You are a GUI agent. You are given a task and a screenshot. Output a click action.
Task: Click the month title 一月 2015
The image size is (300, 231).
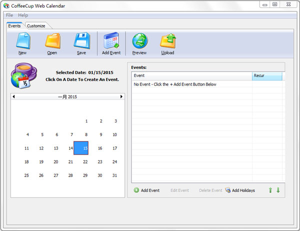67,97
